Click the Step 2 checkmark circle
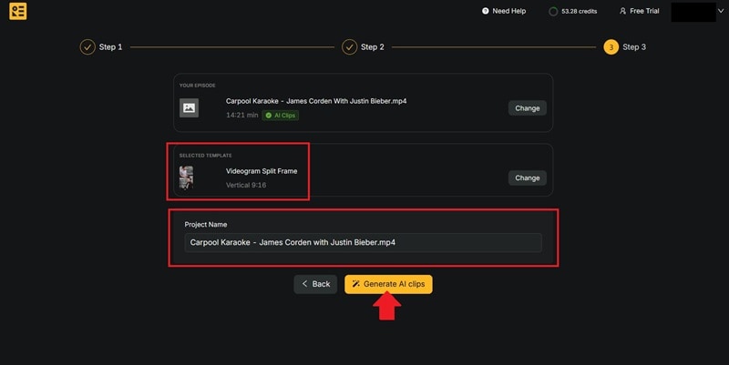 [x=349, y=47]
